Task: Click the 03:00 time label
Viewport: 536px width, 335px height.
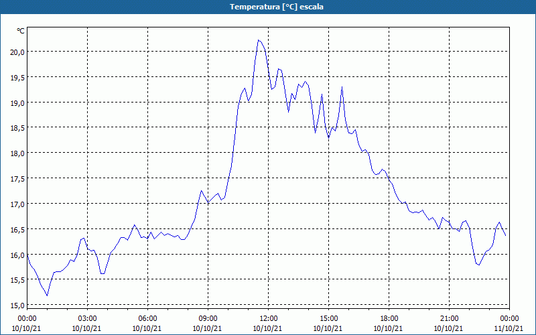Action: coord(87,319)
